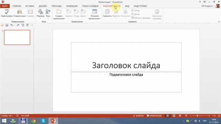Toggle the ПРИМЕЧАНИЯ comments pane

pos(154,116)
